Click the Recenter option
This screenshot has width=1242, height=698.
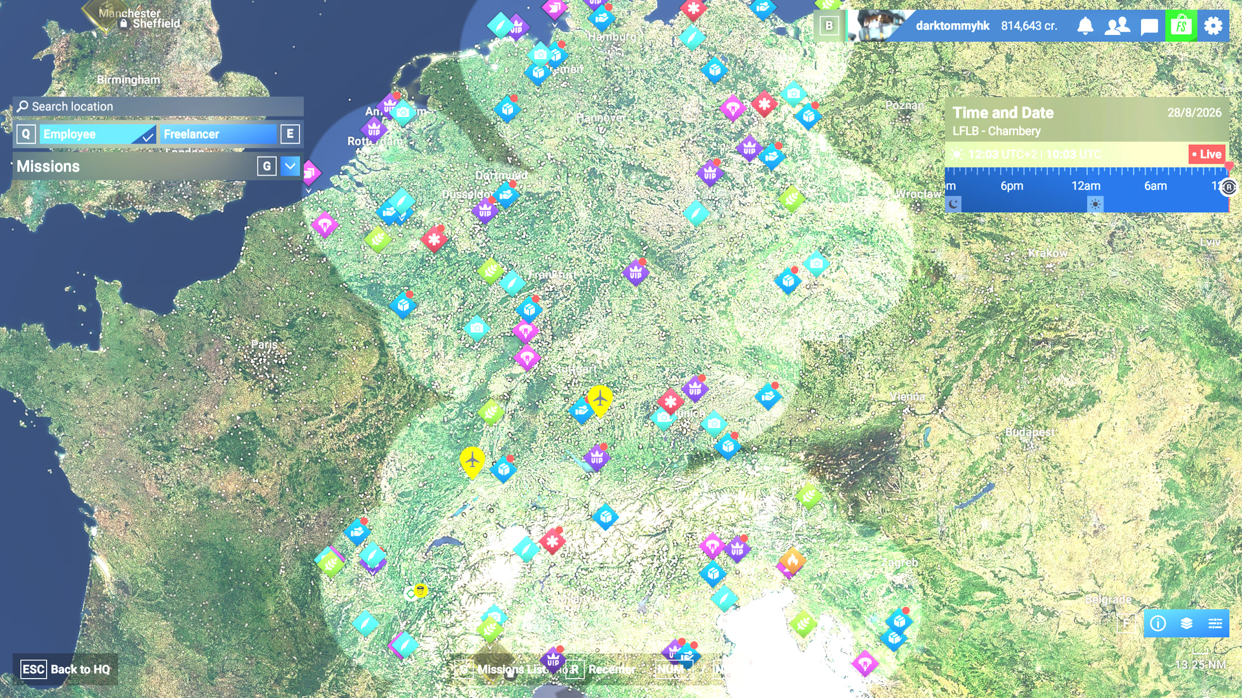pyautogui.click(x=611, y=670)
